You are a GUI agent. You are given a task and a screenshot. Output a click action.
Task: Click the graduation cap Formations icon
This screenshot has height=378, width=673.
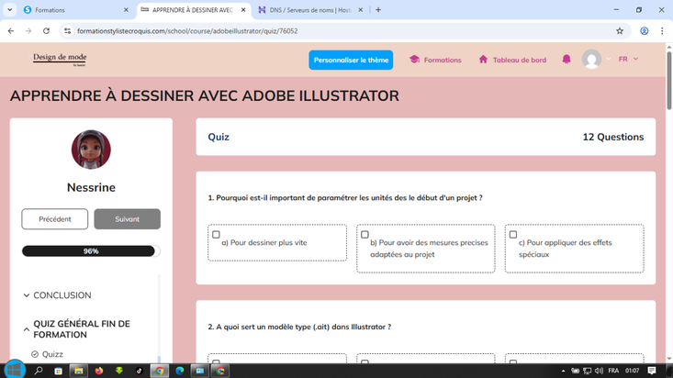414,60
